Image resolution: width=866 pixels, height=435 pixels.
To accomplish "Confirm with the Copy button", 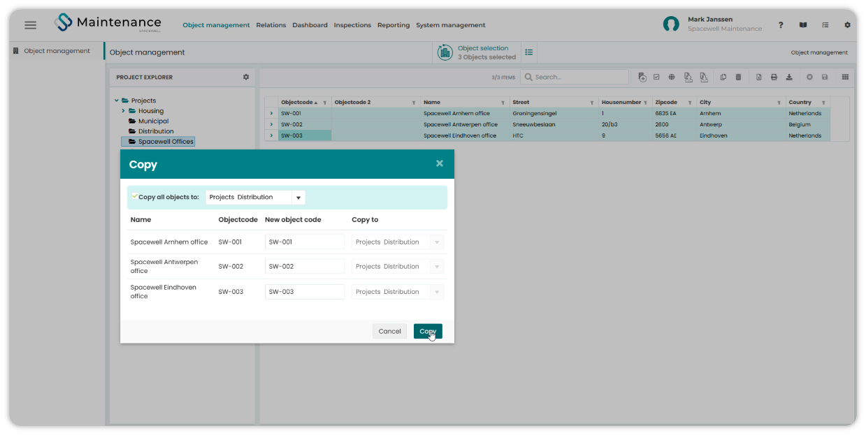I will click(x=428, y=332).
